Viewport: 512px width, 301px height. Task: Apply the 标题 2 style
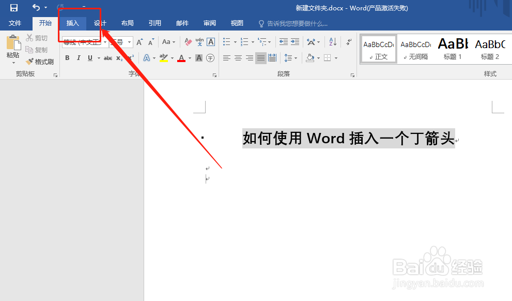point(490,49)
